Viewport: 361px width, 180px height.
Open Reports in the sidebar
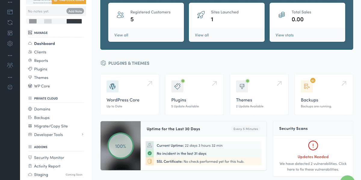pyautogui.click(x=41, y=61)
